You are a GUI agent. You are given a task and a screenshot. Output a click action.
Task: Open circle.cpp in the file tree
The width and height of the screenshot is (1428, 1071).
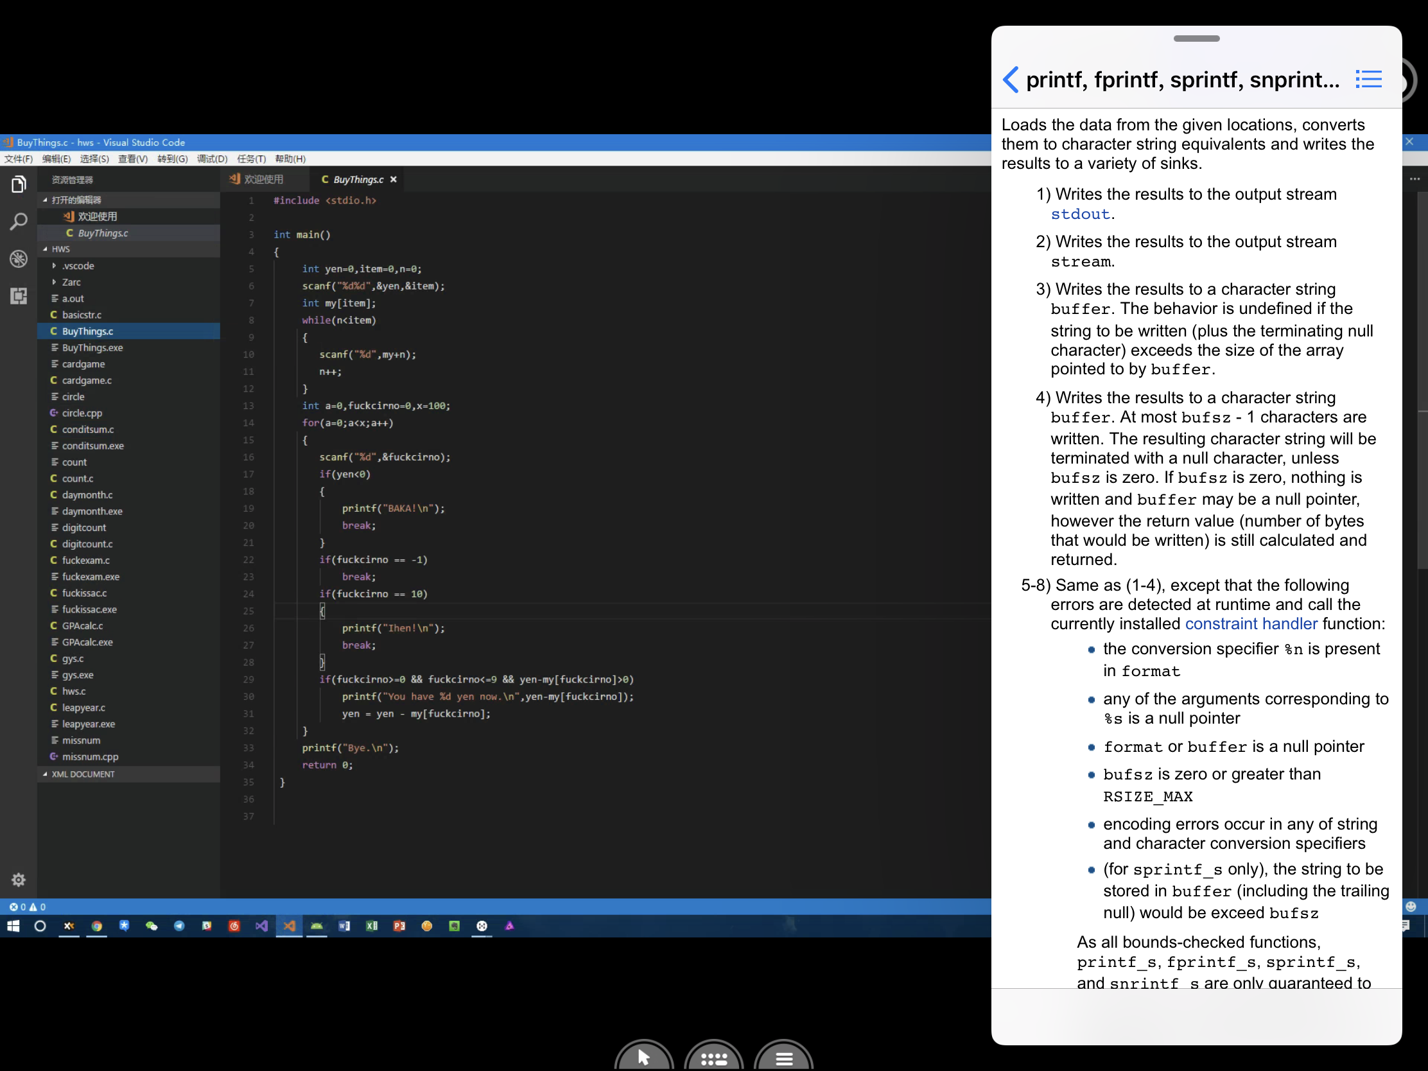tap(129, 413)
